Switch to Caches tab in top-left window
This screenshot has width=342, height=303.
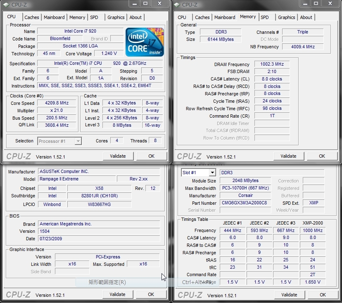point(32,17)
